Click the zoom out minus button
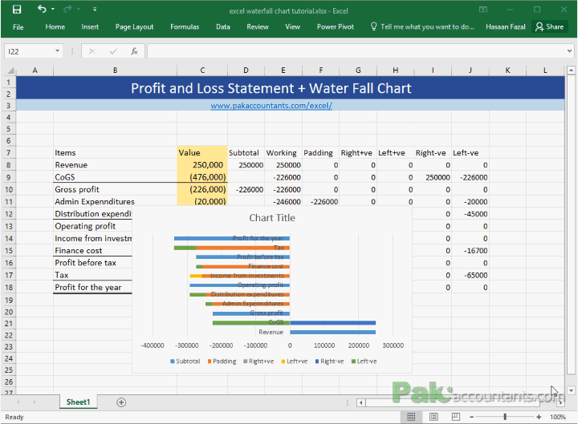Screen dimensions: 578x424 (471, 417)
